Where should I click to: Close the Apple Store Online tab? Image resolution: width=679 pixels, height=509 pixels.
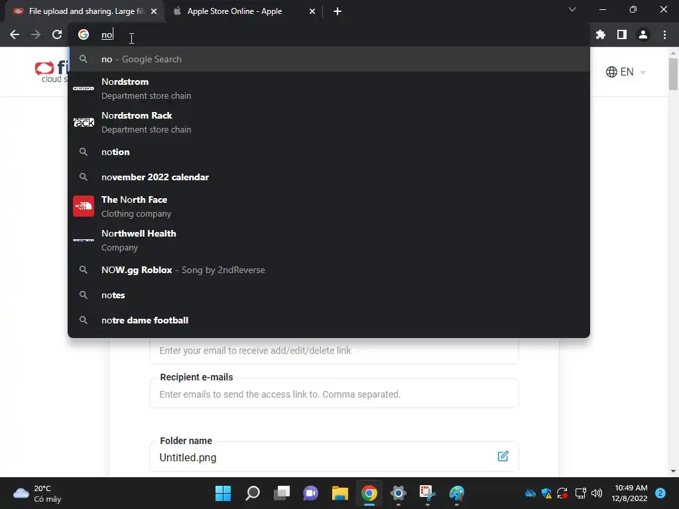312,11
